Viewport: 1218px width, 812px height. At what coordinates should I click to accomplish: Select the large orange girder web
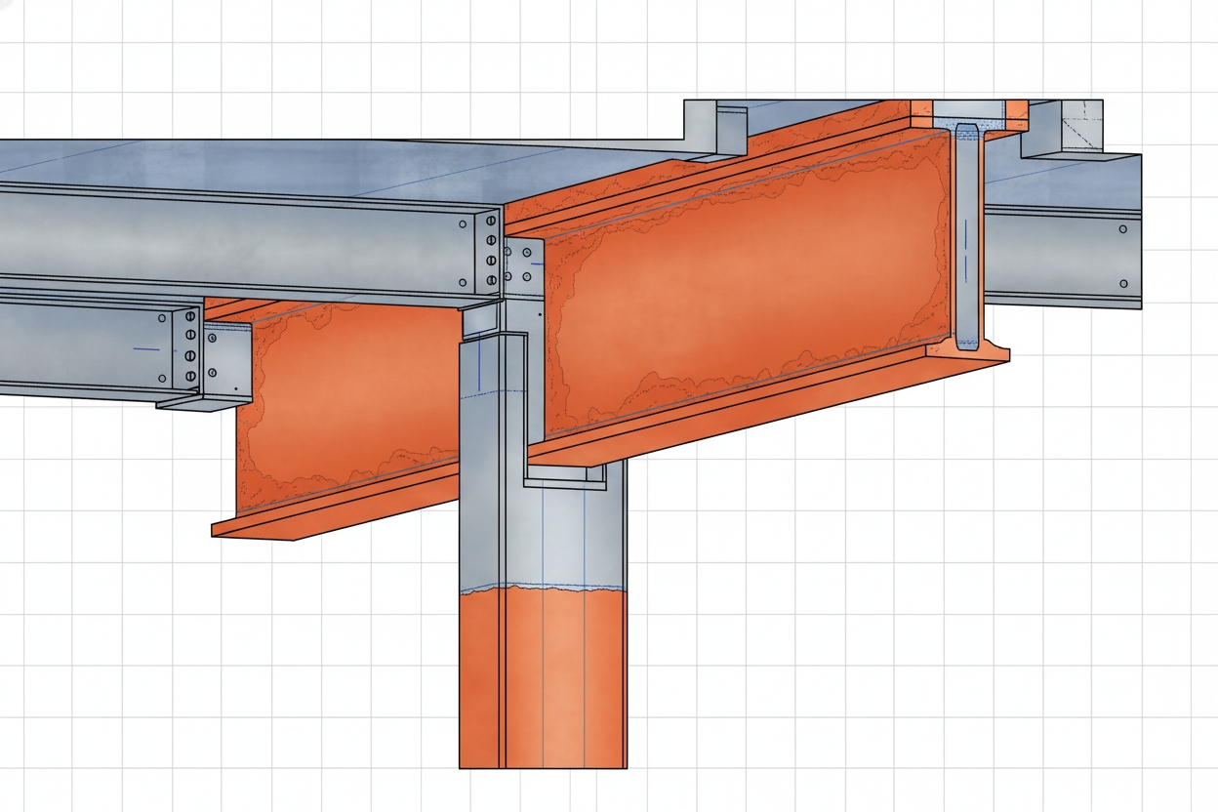pos(742,283)
